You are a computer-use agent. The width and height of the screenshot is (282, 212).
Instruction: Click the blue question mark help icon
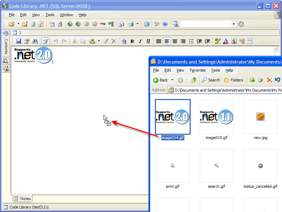click(165, 24)
